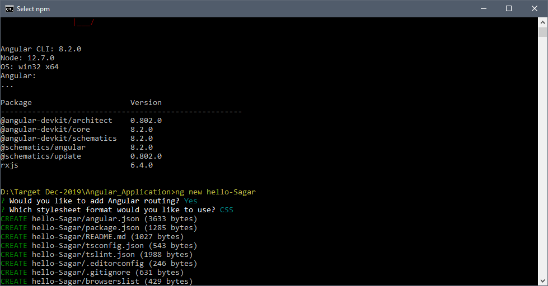
Task: Open the command prompt system menu icon
Action: point(9,9)
